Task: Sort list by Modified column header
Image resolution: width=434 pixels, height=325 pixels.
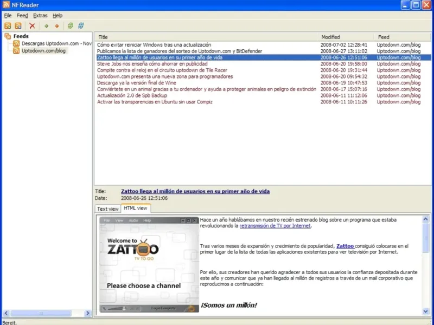Action: point(346,37)
